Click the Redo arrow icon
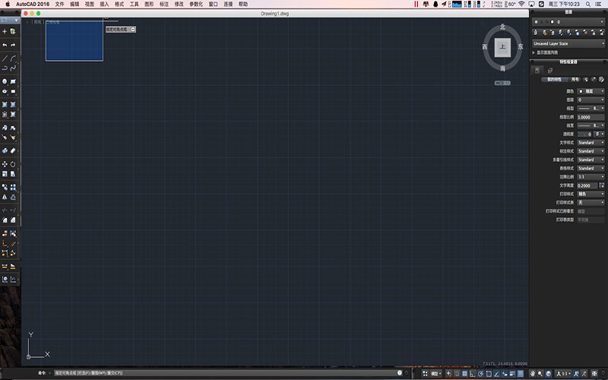Viewport: 608px width, 380px height. (x=13, y=45)
